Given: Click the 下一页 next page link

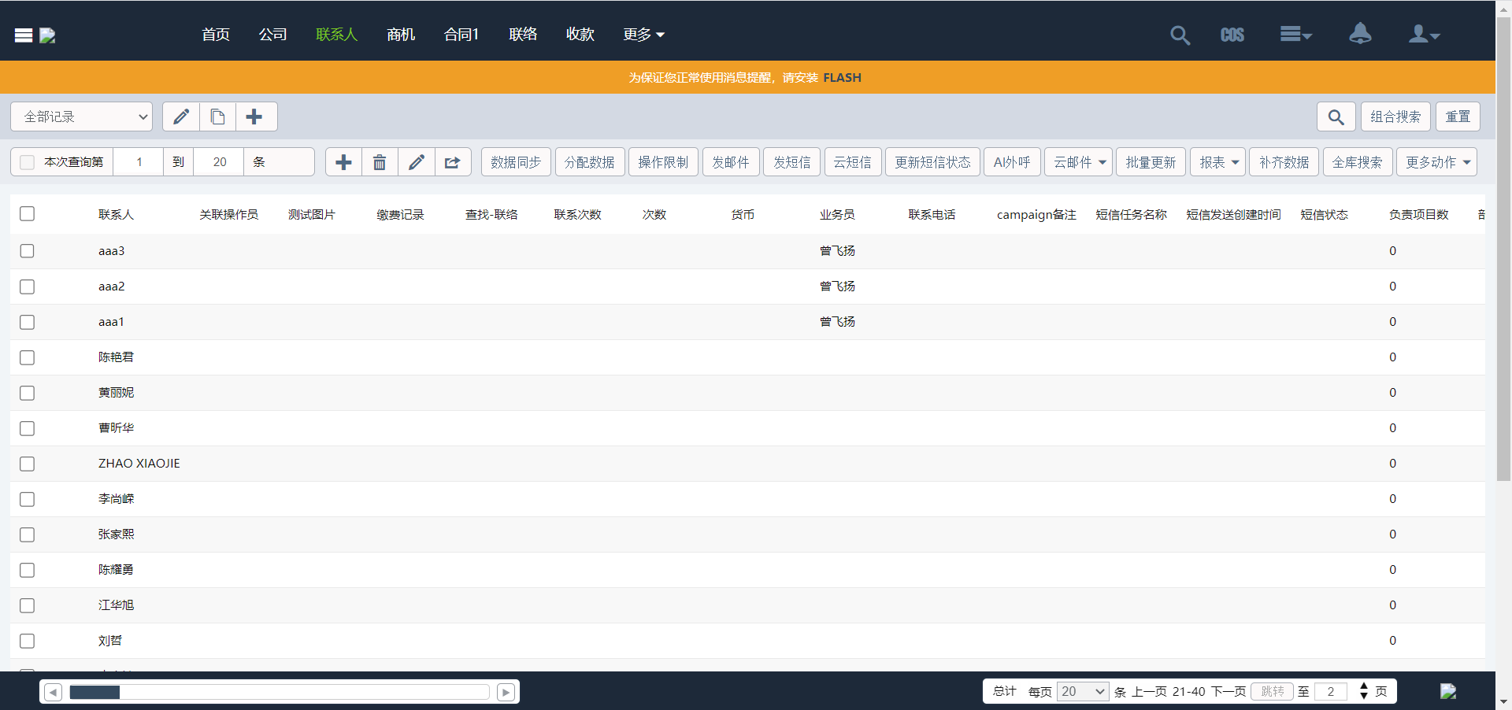Looking at the screenshot, I should (1228, 692).
